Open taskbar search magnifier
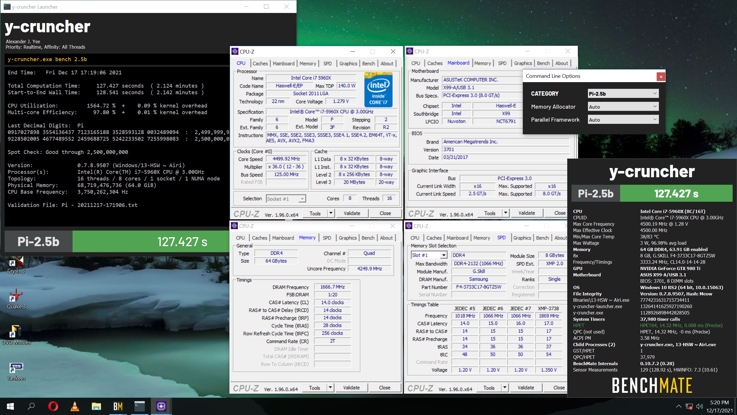Screen dimensions: 737x415 [31, 406]
